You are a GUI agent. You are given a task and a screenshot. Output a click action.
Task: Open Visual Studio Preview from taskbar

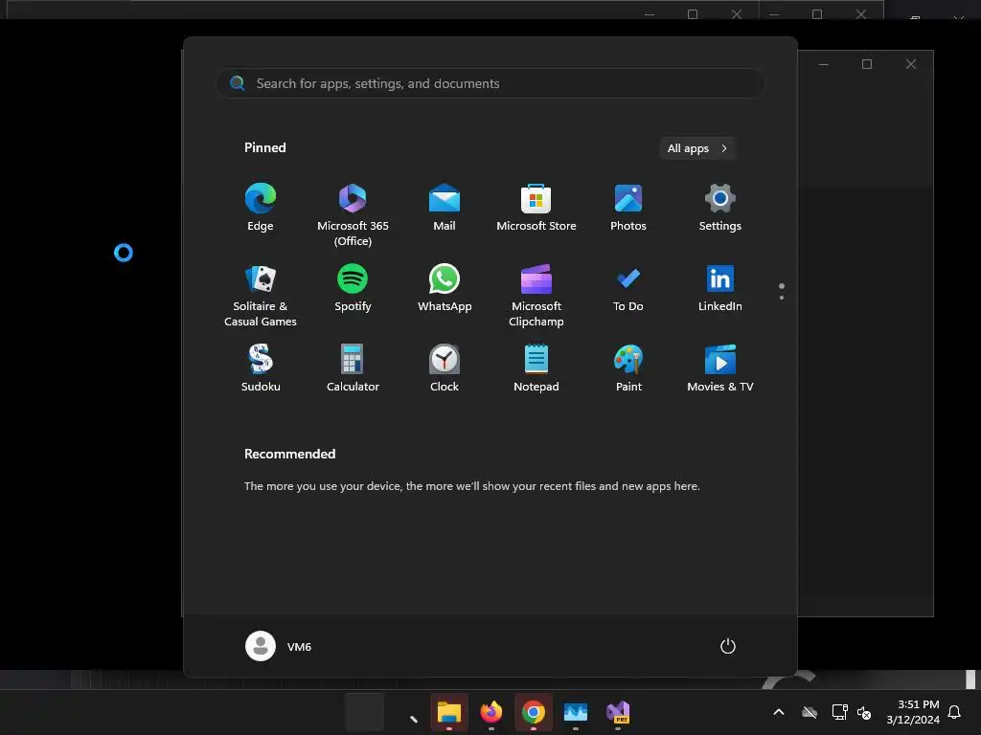pyautogui.click(x=618, y=712)
